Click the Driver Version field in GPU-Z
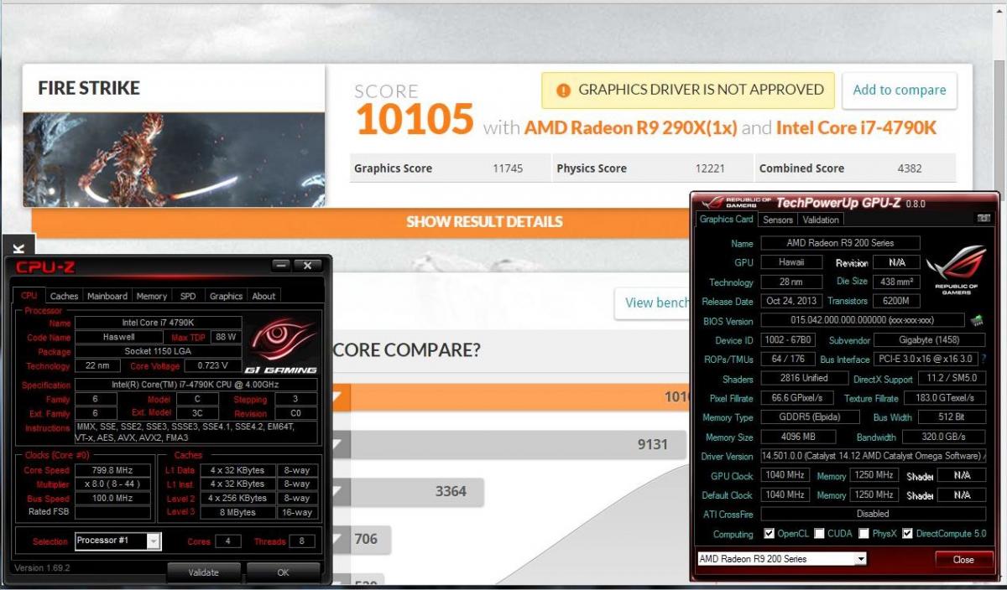Screen dimensions: 1007x590 pyautogui.click(x=873, y=456)
